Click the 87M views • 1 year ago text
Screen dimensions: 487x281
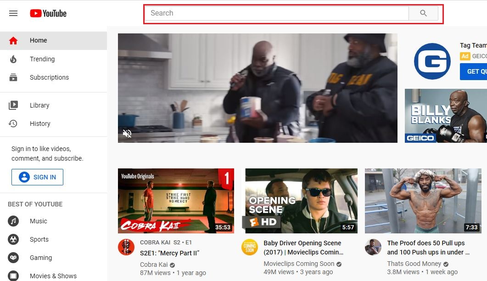pos(173,273)
